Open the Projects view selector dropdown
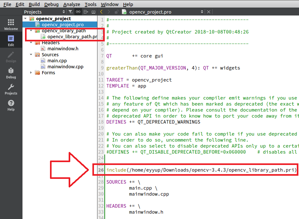The width and height of the screenshot is (299, 219). (x=64, y=12)
